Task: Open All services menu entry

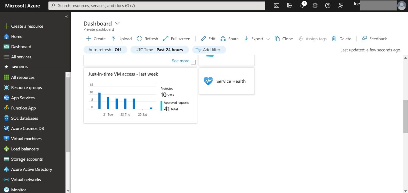Action: 21,57
